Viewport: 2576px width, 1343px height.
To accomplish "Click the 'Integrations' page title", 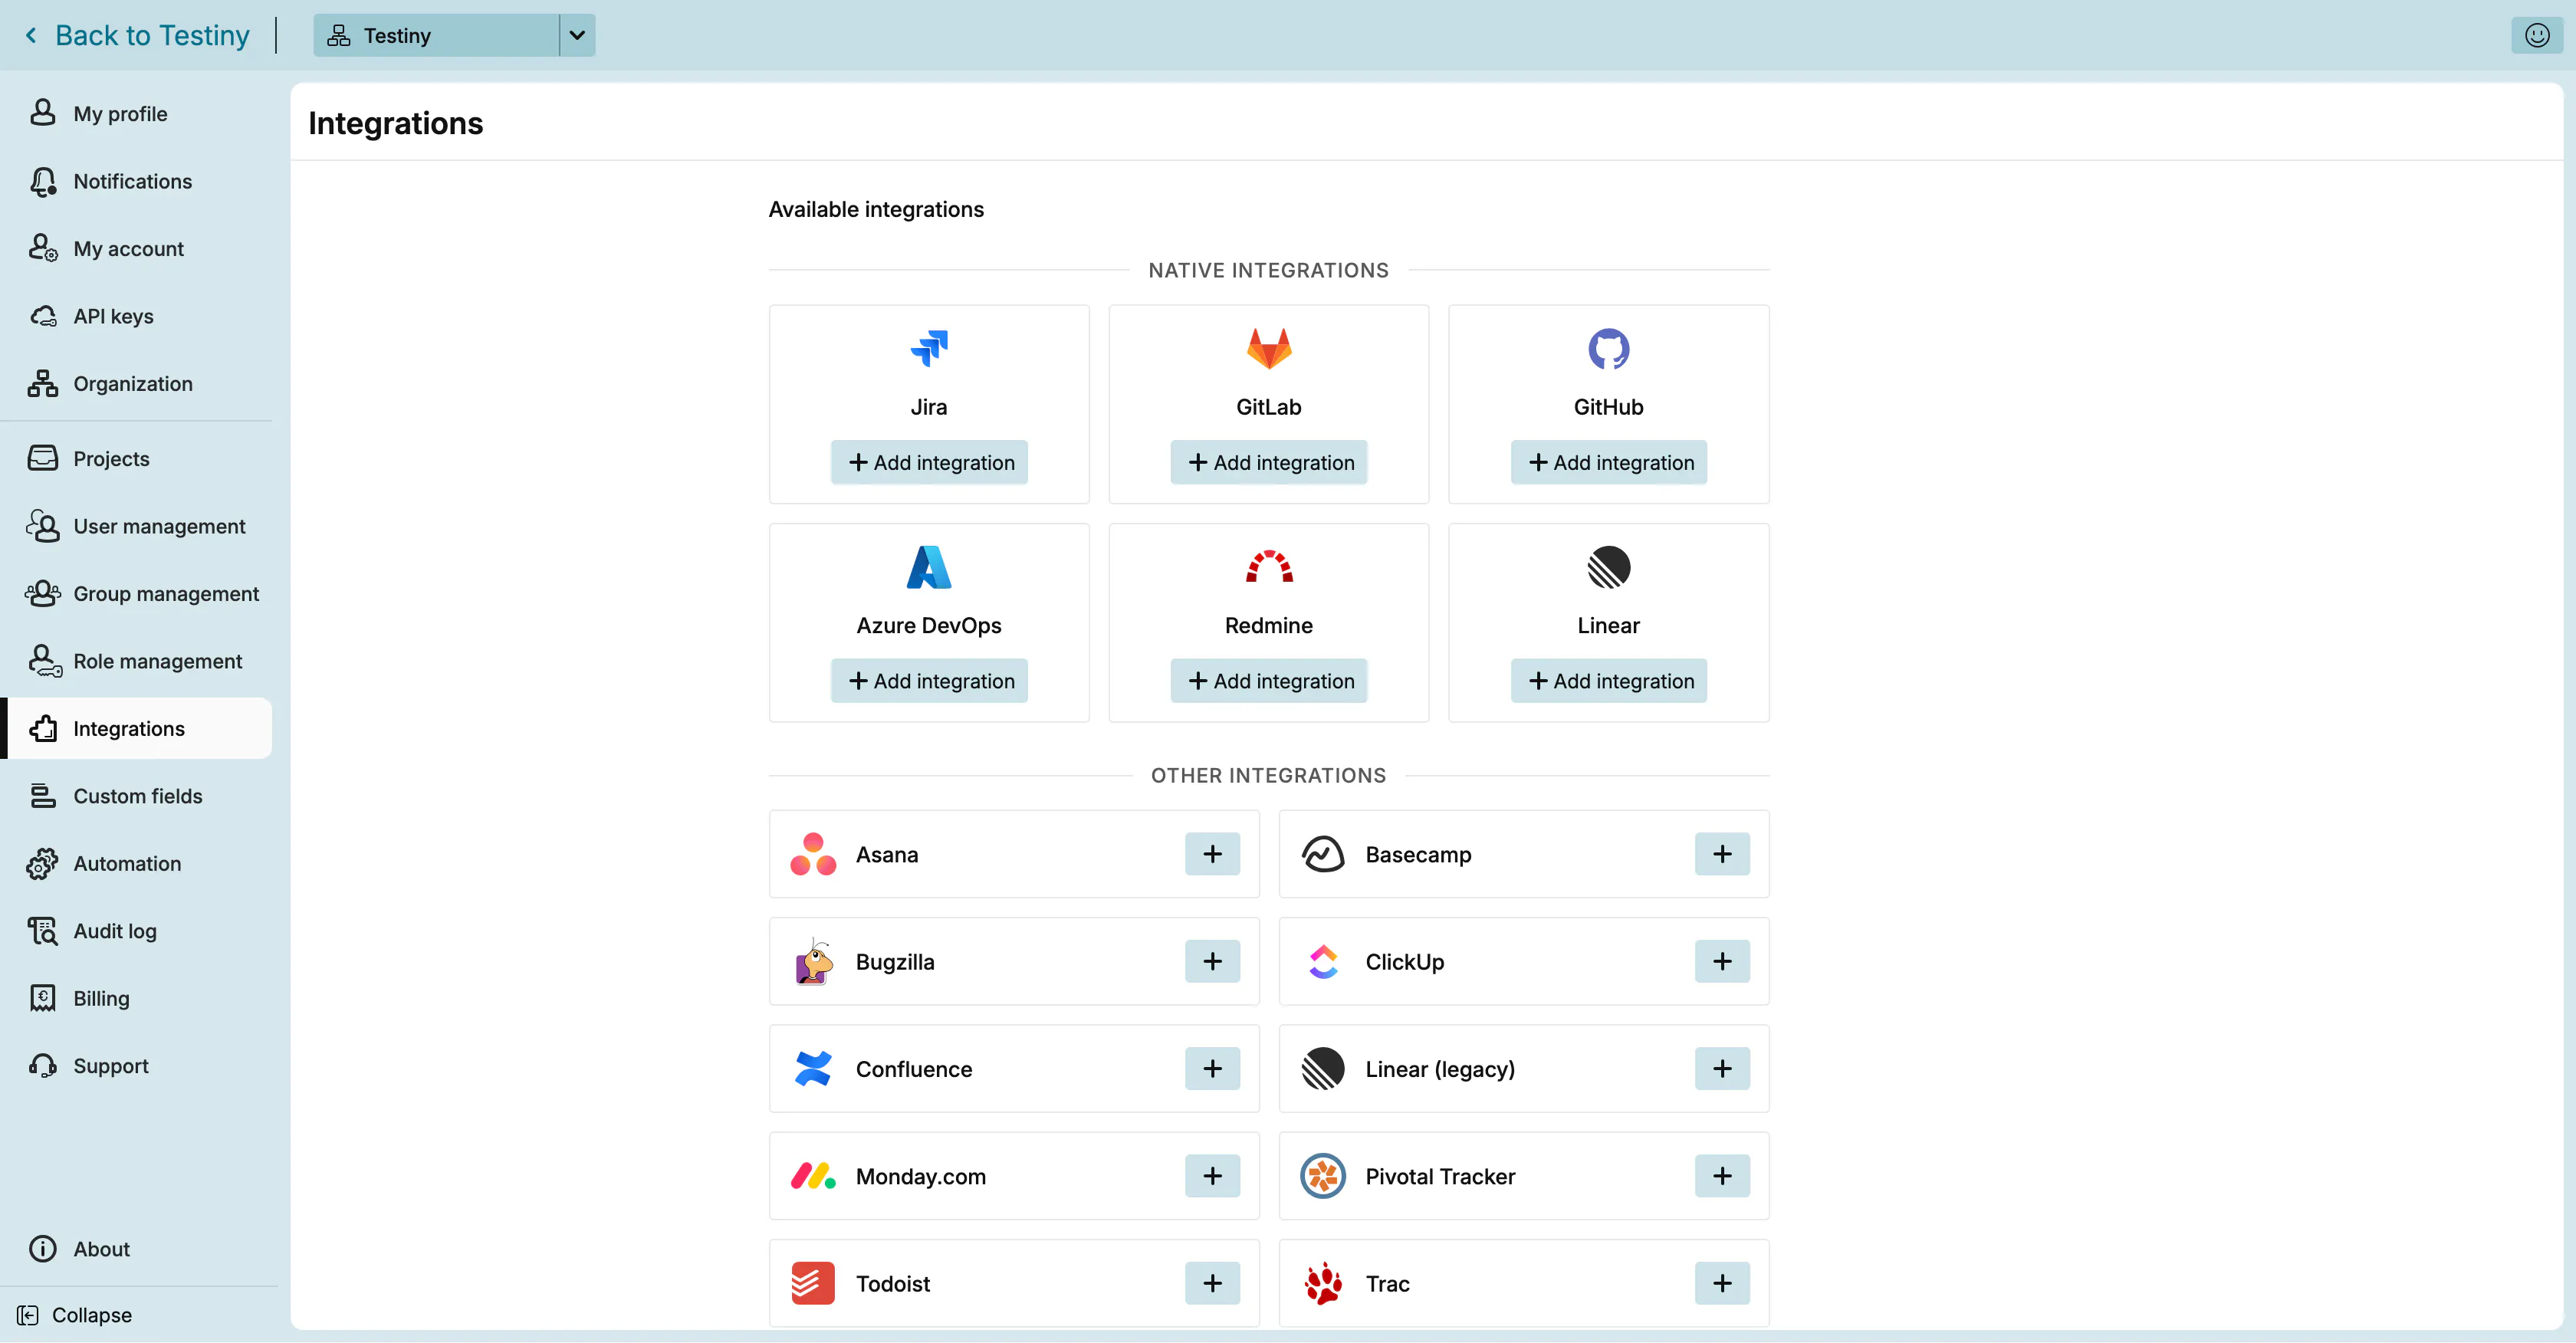I will click(395, 123).
